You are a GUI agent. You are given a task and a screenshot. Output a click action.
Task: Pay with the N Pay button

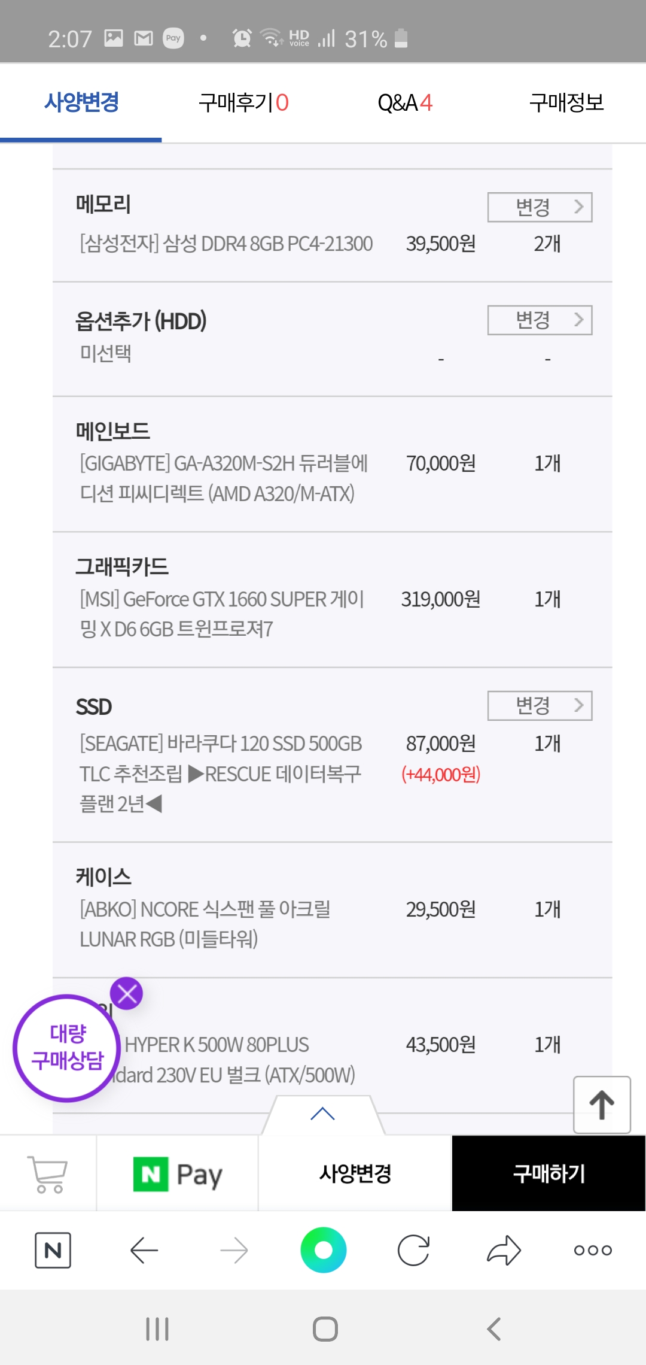pyautogui.click(x=178, y=1173)
